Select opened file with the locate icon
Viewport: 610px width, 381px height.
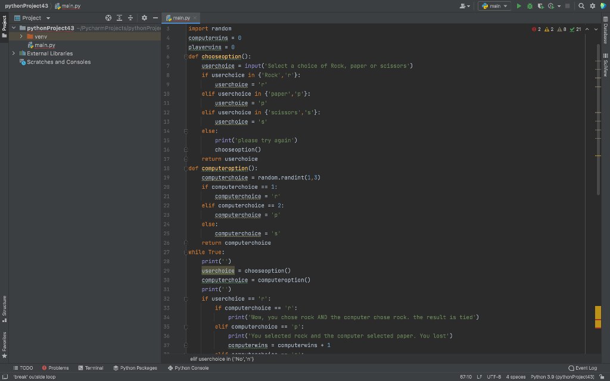click(x=108, y=18)
